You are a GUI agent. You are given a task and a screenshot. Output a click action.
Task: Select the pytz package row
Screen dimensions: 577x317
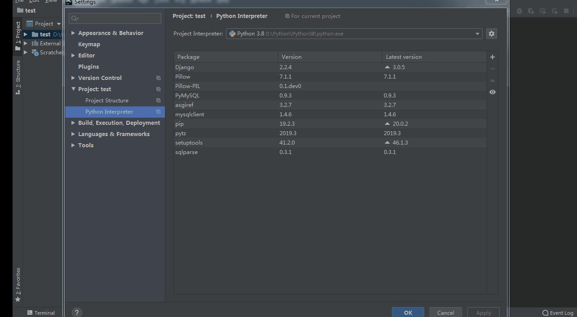coord(330,133)
